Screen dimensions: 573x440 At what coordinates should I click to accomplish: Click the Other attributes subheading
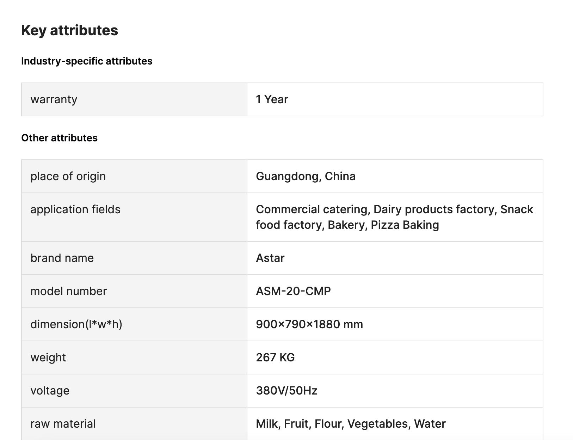click(x=59, y=138)
